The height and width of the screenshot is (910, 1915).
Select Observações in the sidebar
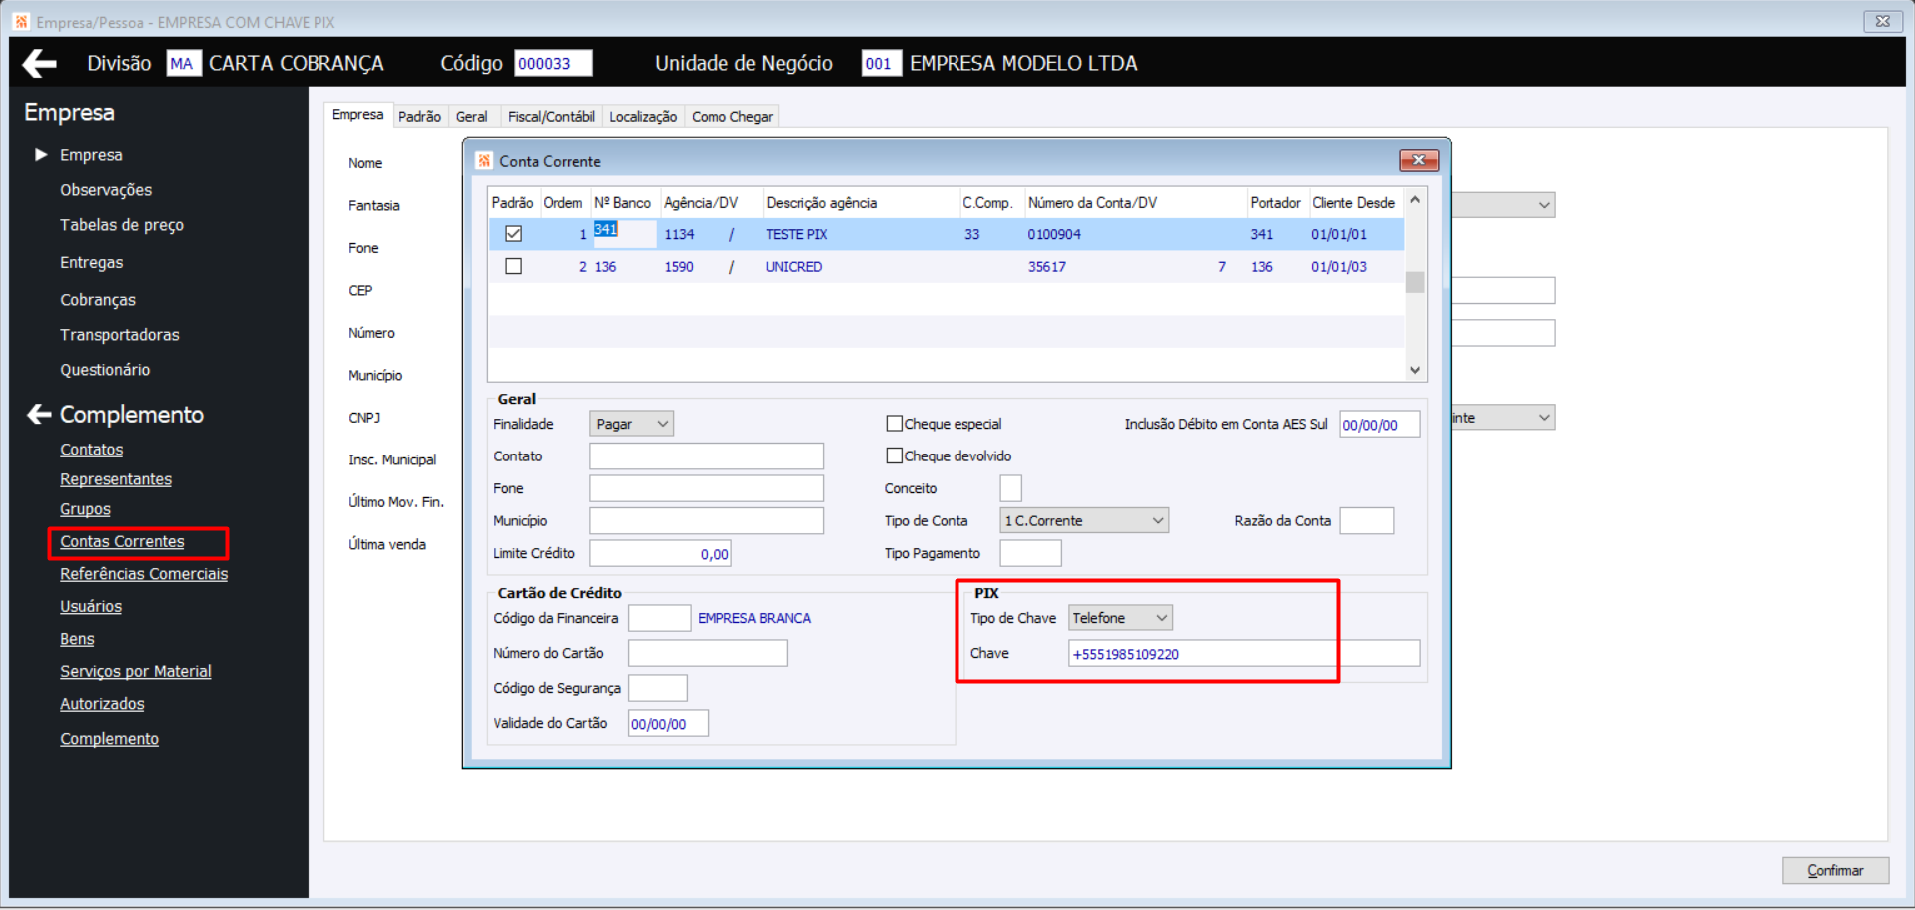click(106, 190)
